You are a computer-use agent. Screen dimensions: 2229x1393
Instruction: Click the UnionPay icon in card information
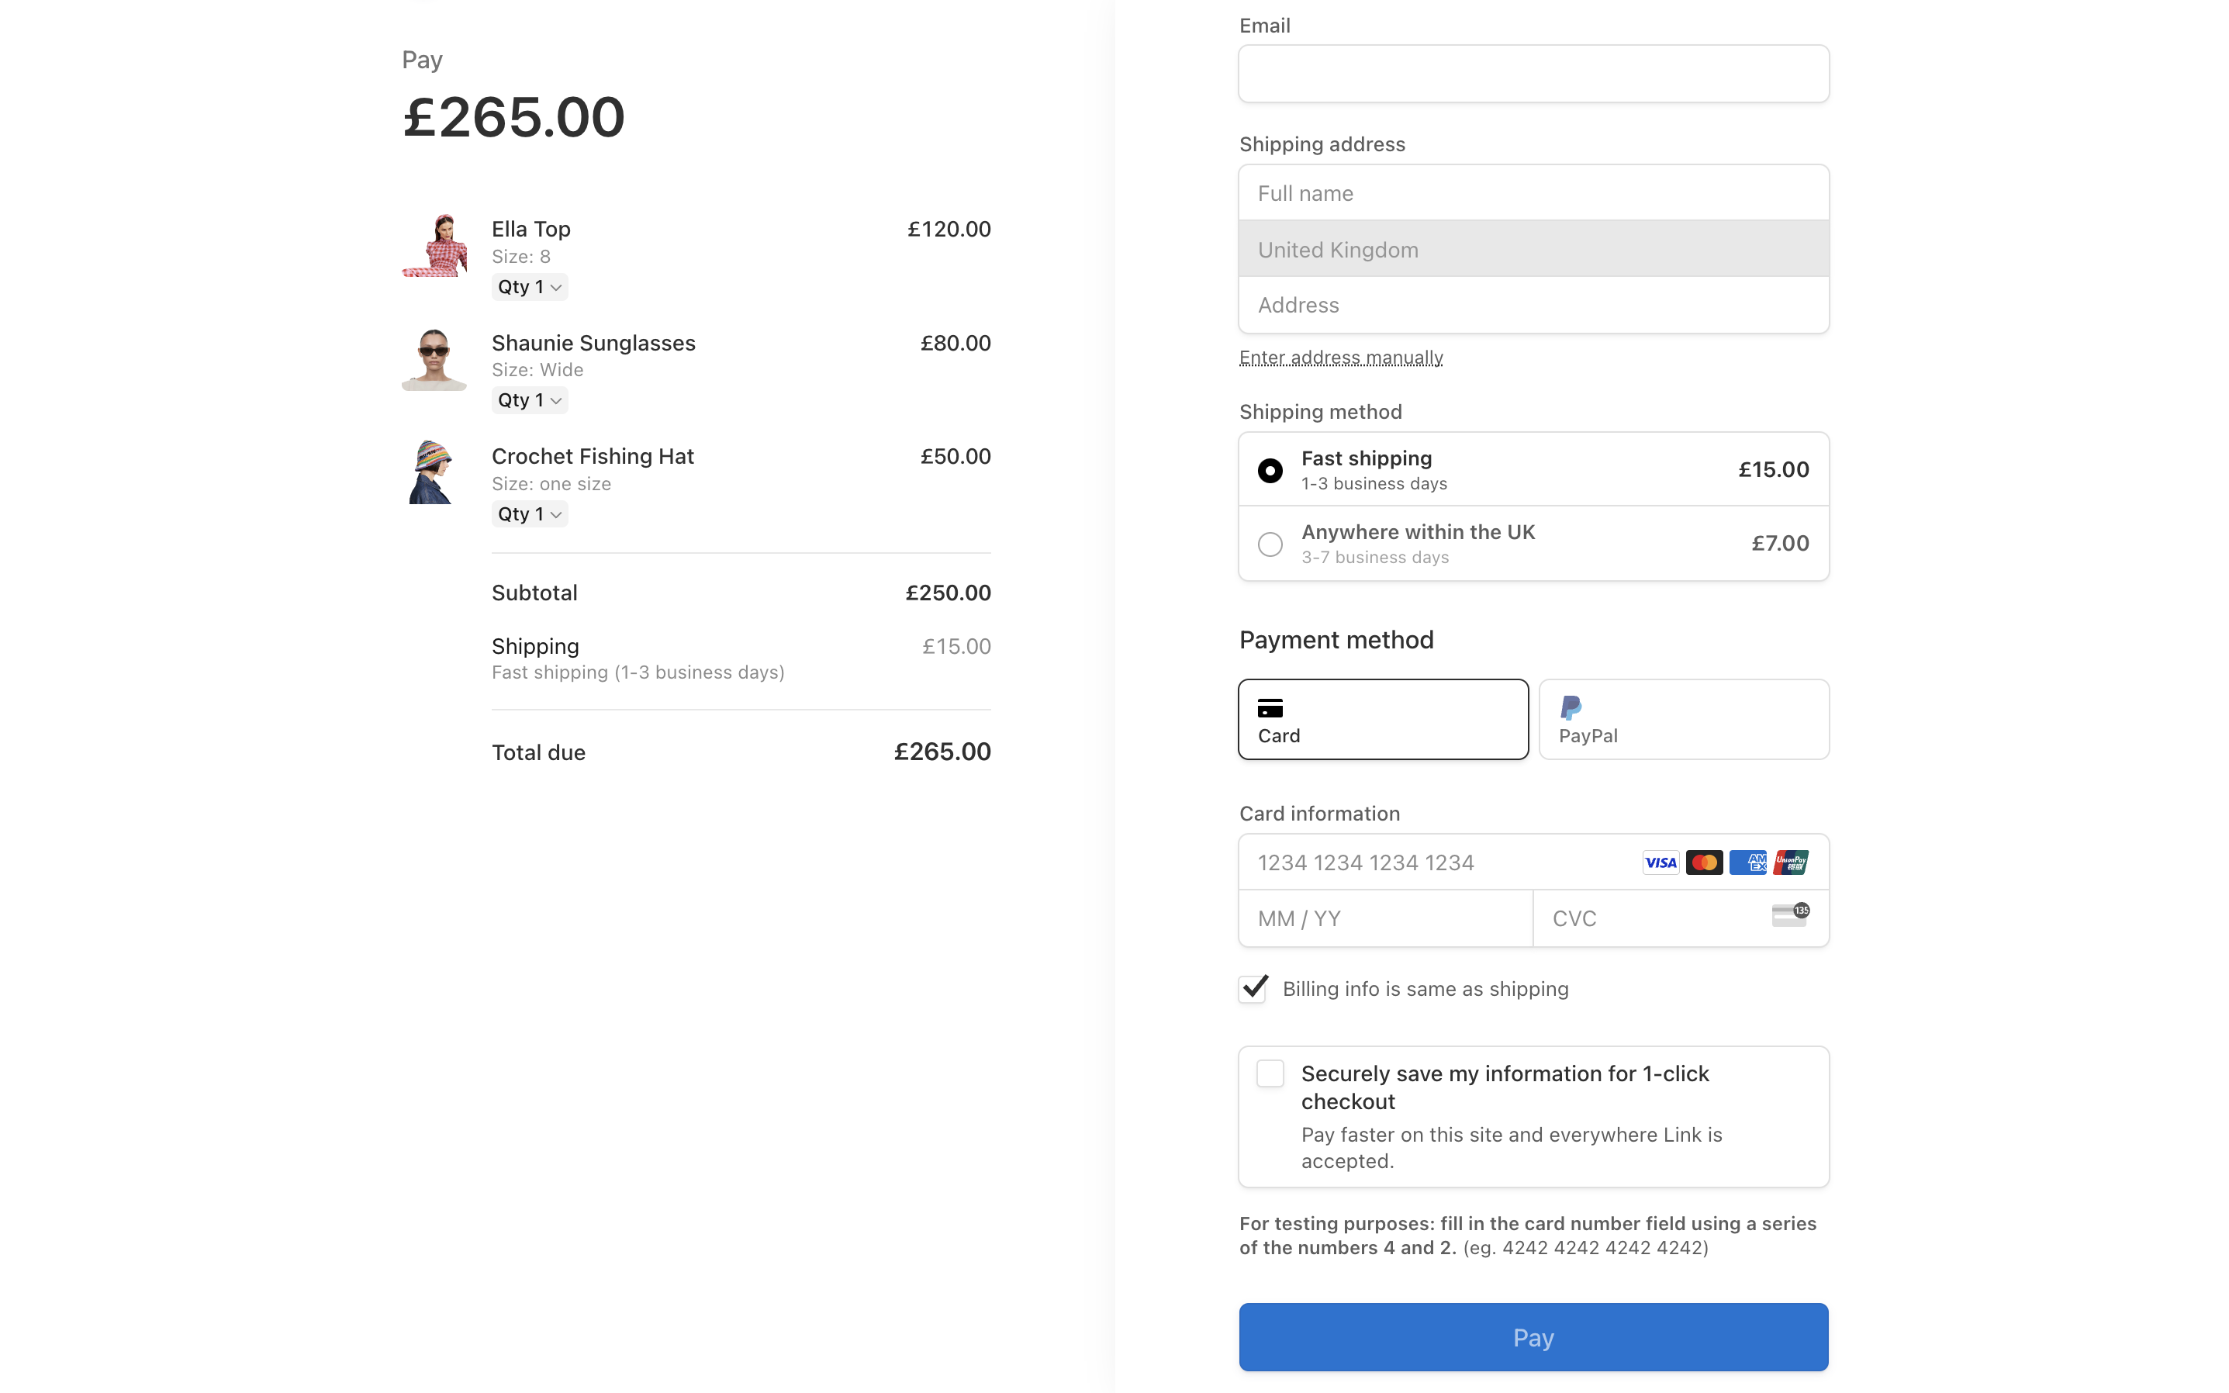tap(1791, 862)
